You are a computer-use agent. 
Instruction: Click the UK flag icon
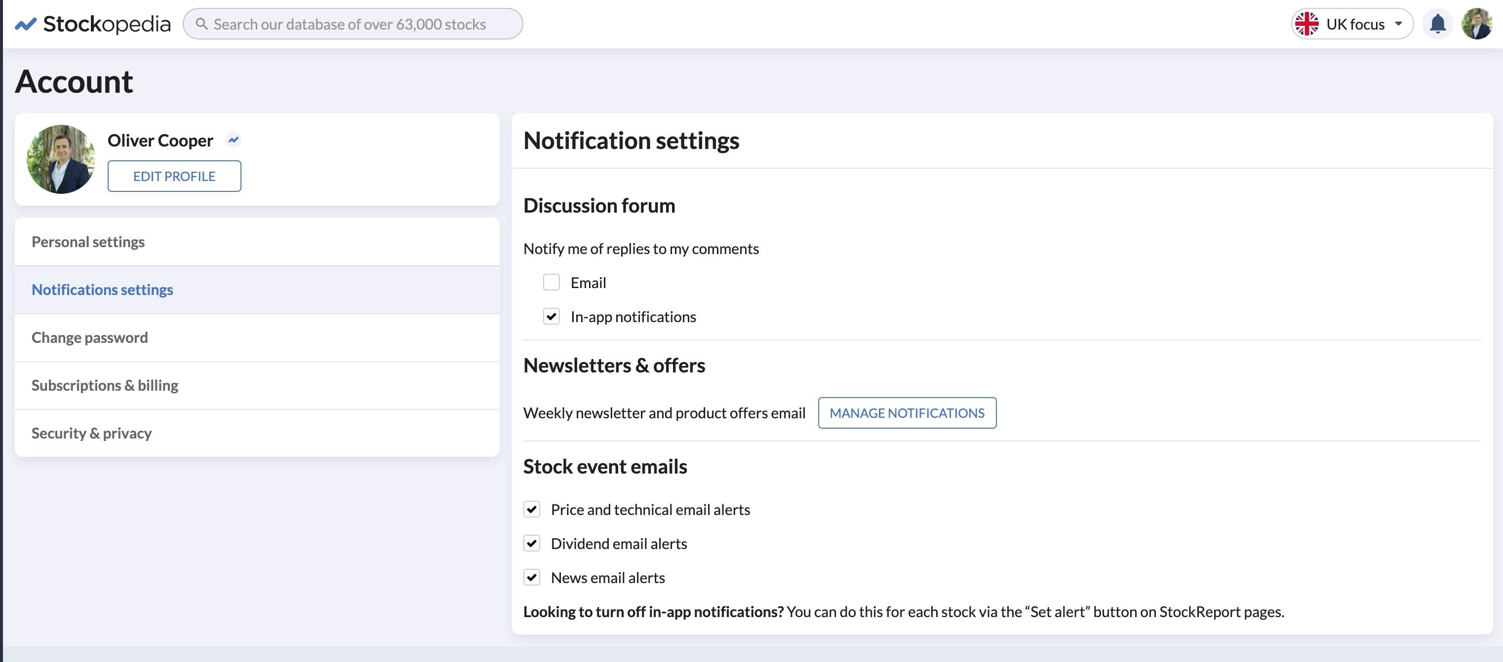(x=1306, y=24)
